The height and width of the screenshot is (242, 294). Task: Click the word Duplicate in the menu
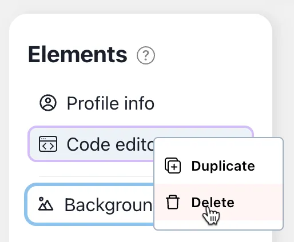pos(223,166)
